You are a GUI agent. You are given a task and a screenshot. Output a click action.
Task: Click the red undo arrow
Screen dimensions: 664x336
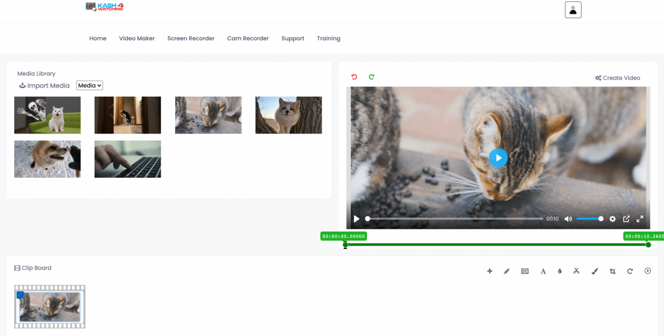pos(354,77)
